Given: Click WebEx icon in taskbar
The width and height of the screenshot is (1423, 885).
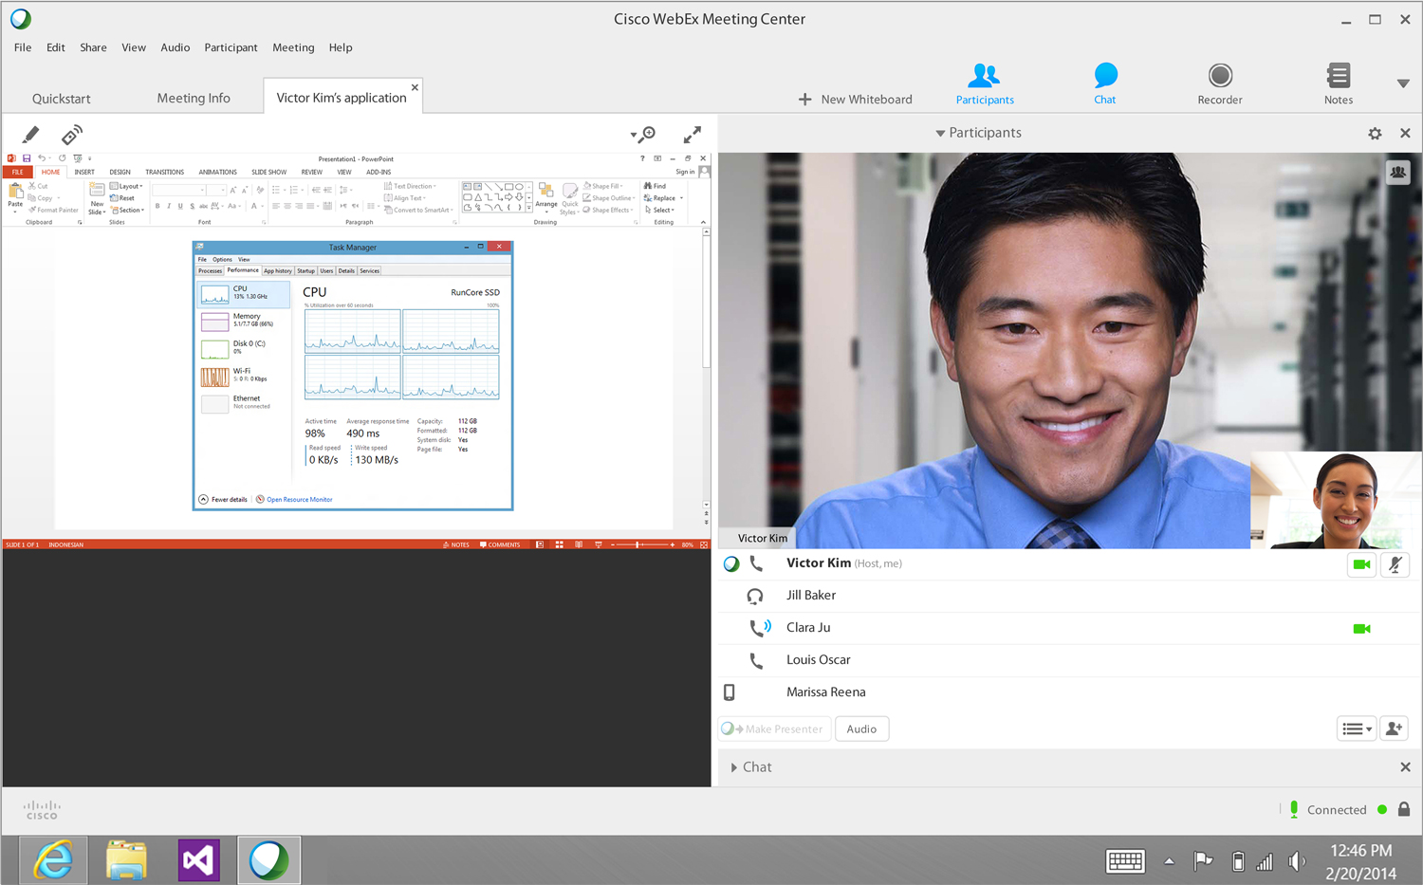Looking at the screenshot, I should 269,860.
